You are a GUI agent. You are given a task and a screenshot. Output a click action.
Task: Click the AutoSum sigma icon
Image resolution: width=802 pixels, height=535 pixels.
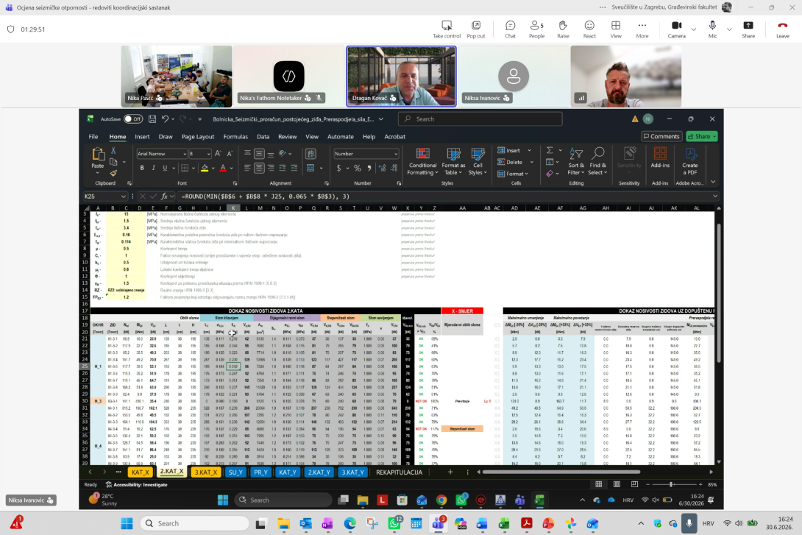click(550, 150)
